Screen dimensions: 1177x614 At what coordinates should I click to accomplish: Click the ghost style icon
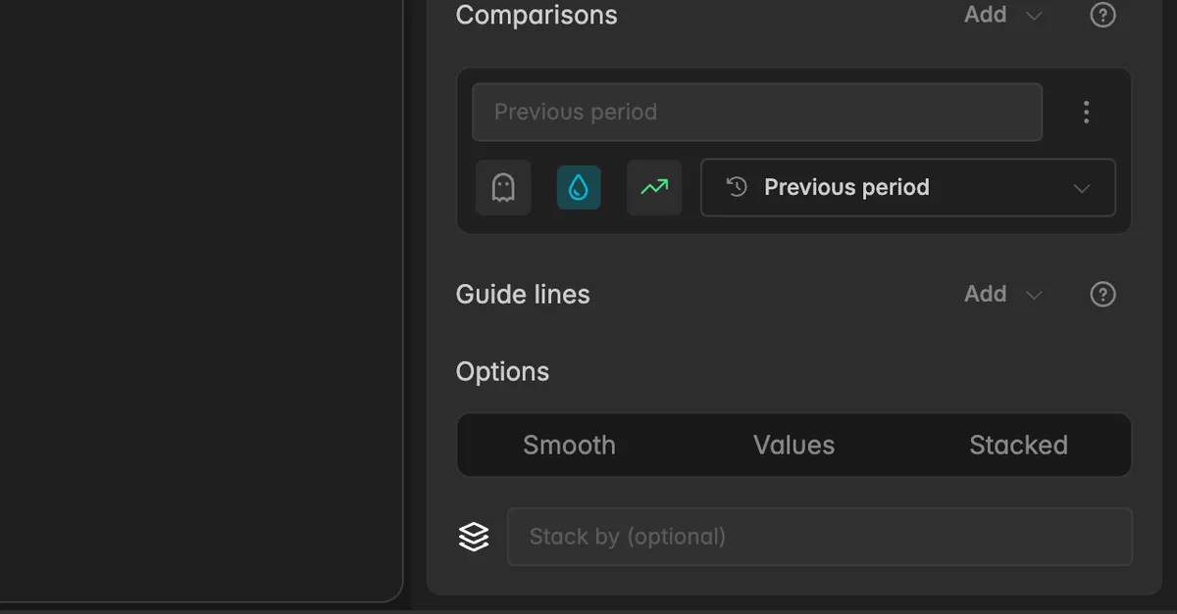503,187
